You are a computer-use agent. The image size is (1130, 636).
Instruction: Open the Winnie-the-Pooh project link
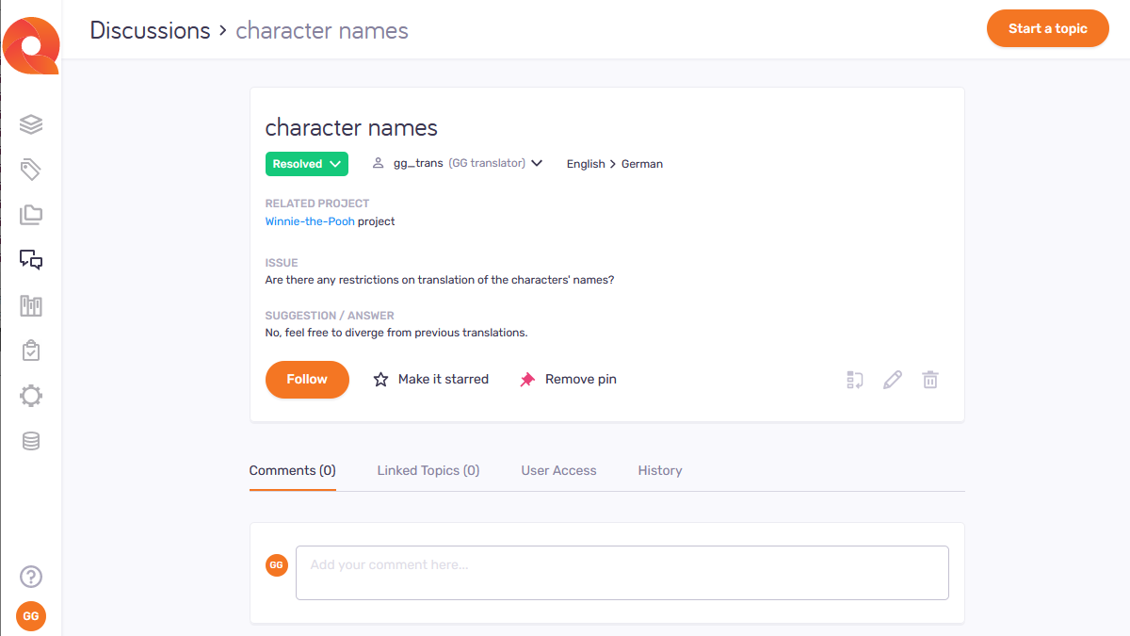pyautogui.click(x=310, y=221)
